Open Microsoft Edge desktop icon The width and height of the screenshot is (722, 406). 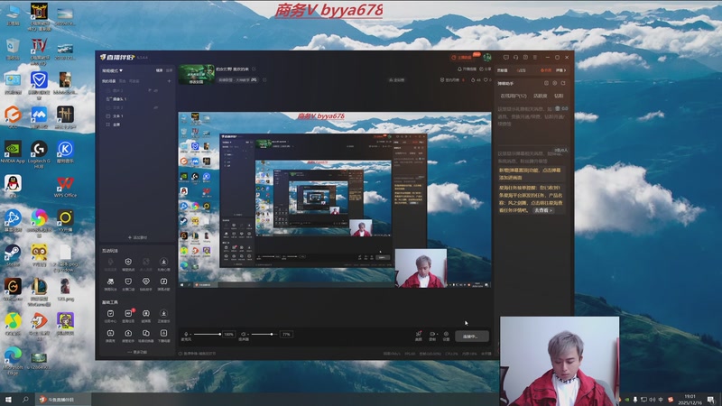13,360
